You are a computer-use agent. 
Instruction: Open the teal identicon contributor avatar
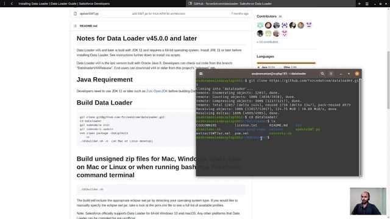tap(260, 25)
